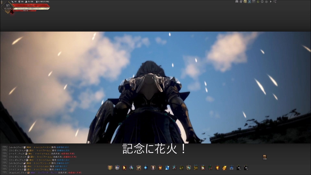Open the calendar-style icon in top menu

point(254,2)
